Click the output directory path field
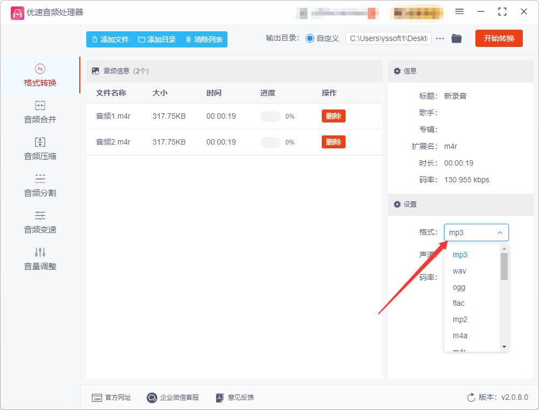This screenshot has height=410, width=539. pos(389,38)
